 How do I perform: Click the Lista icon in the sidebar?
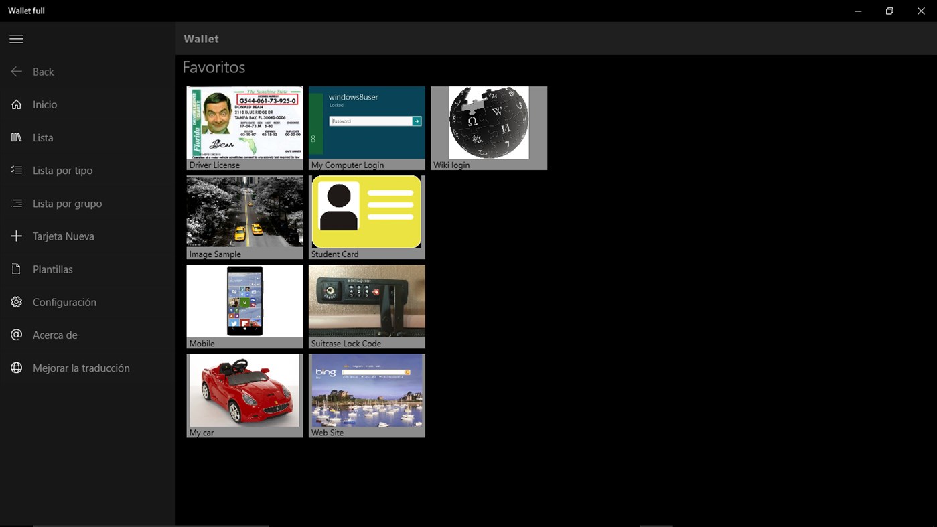16,137
